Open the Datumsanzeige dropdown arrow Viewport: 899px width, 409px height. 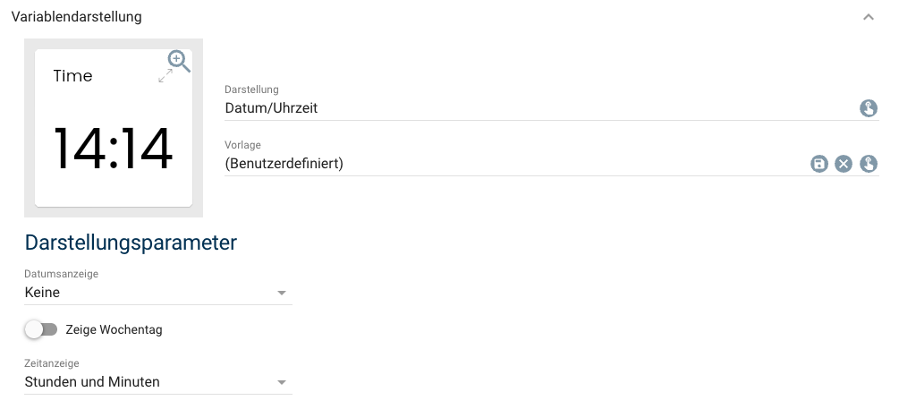point(281,293)
